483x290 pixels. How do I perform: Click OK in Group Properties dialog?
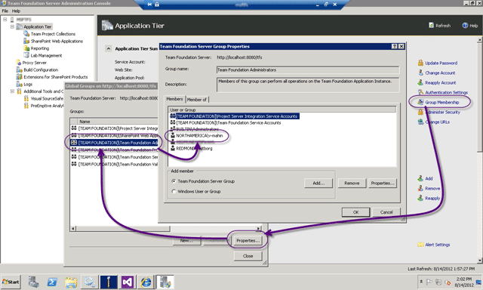click(x=355, y=212)
